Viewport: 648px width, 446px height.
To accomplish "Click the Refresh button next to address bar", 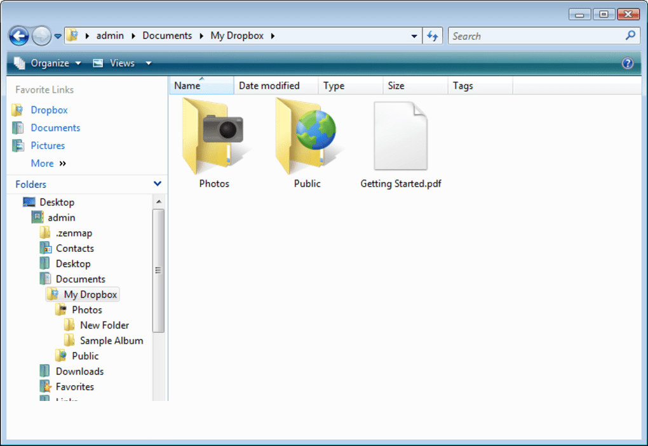I will (x=433, y=36).
